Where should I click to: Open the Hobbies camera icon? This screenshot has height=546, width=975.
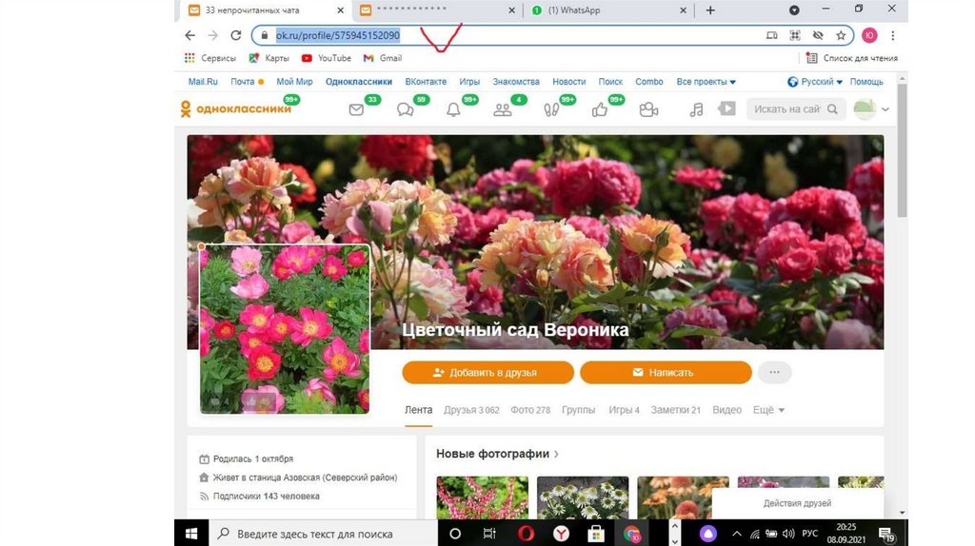[648, 110]
